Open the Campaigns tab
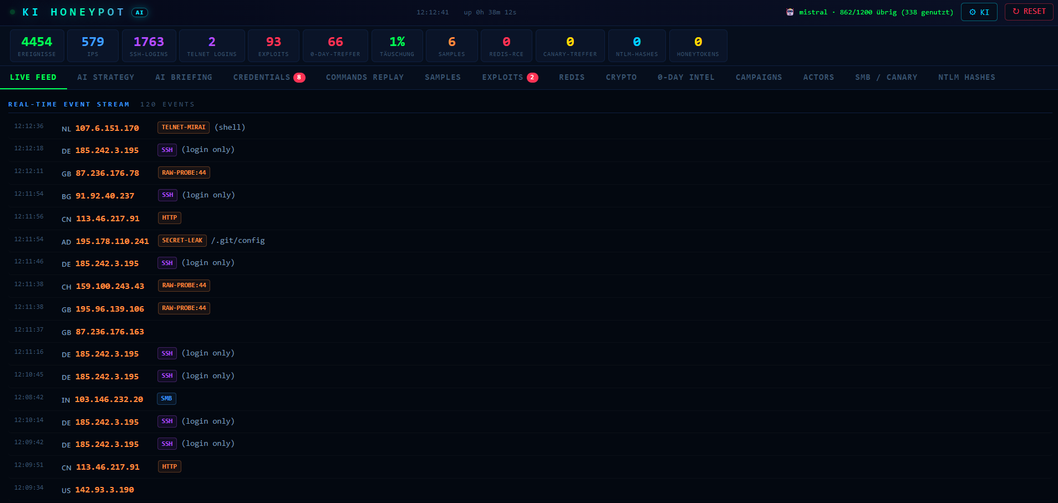1058x503 pixels. pyautogui.click(x=759, y=77)
